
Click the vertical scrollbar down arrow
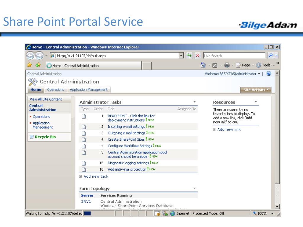coord(277,207)
